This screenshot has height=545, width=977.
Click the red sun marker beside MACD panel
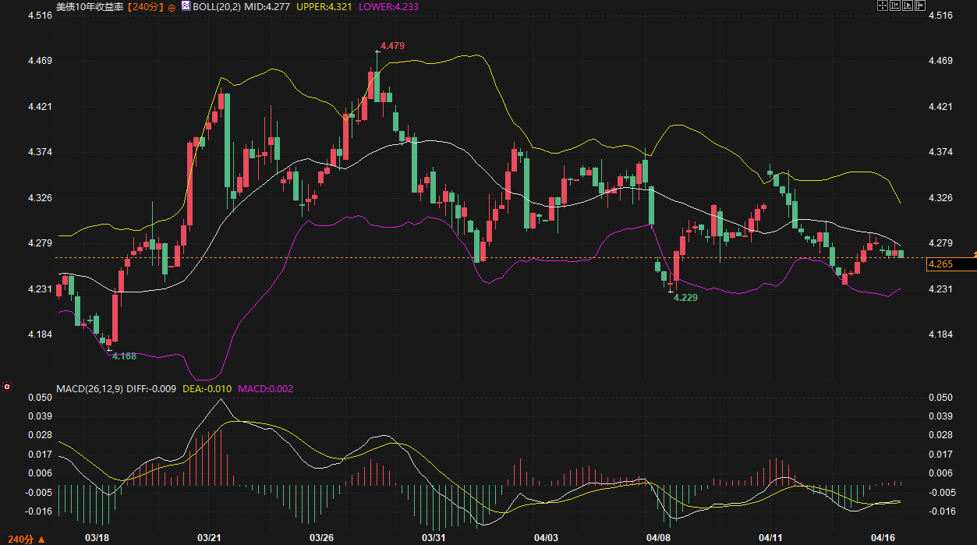click(7, 387)
